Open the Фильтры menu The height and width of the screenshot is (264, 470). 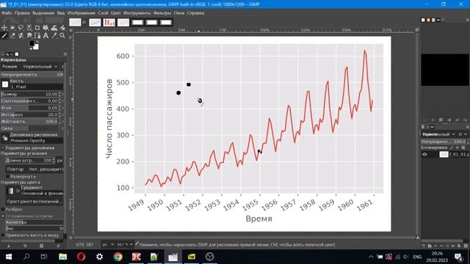162,13
